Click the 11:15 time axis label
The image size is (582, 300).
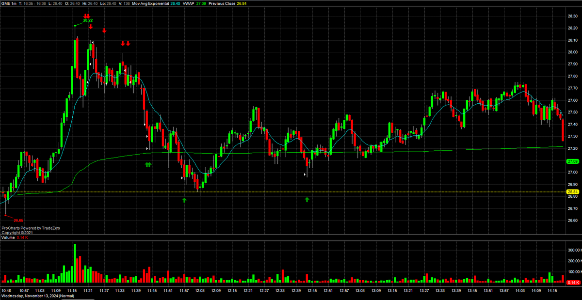(x=72, y=290)
